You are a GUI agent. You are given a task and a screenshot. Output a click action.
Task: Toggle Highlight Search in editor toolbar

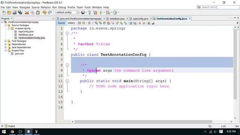click(x=108, y=23)
